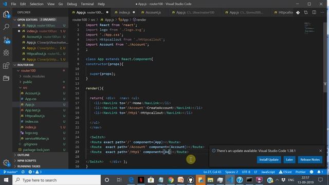The image size is (329, 185).
Task: Click the Release Notes button
Action: pos(310,160)
